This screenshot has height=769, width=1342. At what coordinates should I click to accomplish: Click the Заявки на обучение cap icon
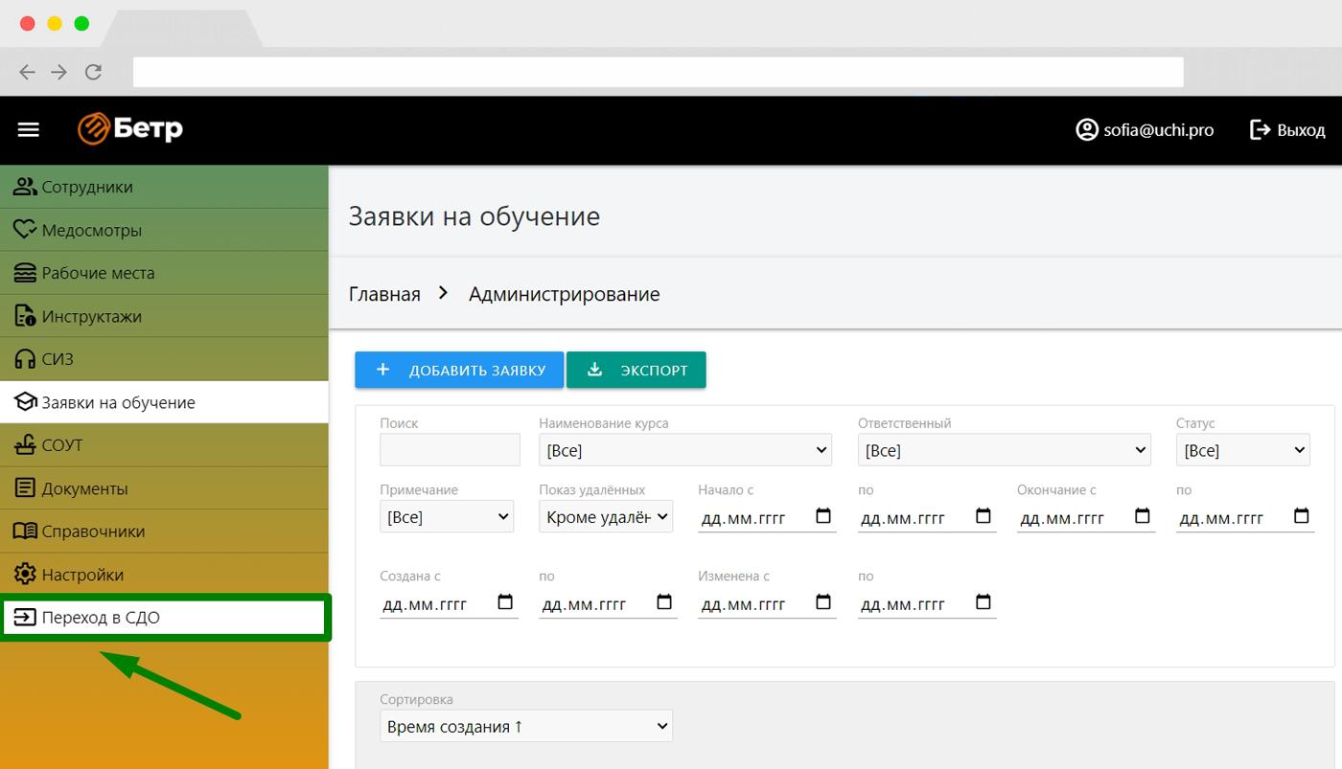tap(25, 402)
